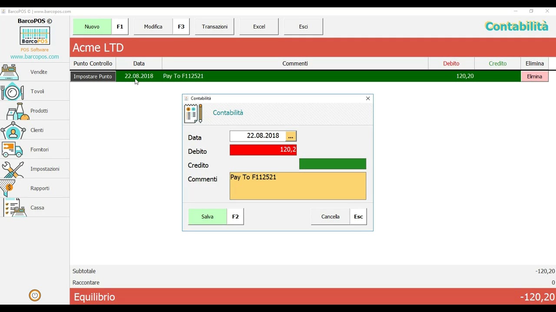Go to Vendite menu item
Screen dimensions: 556x312
point(35,72)
